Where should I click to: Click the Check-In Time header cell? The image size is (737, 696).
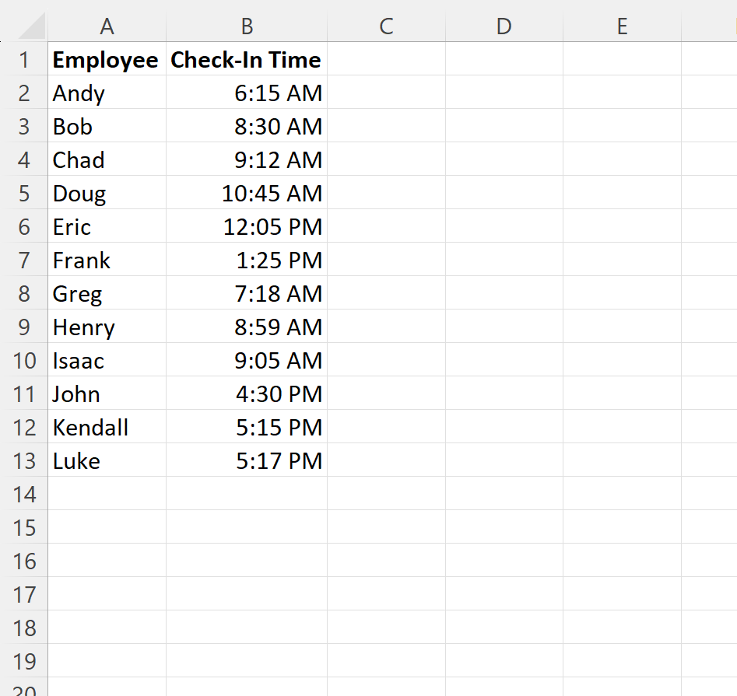pyautogui.click(x=247, y=59)
